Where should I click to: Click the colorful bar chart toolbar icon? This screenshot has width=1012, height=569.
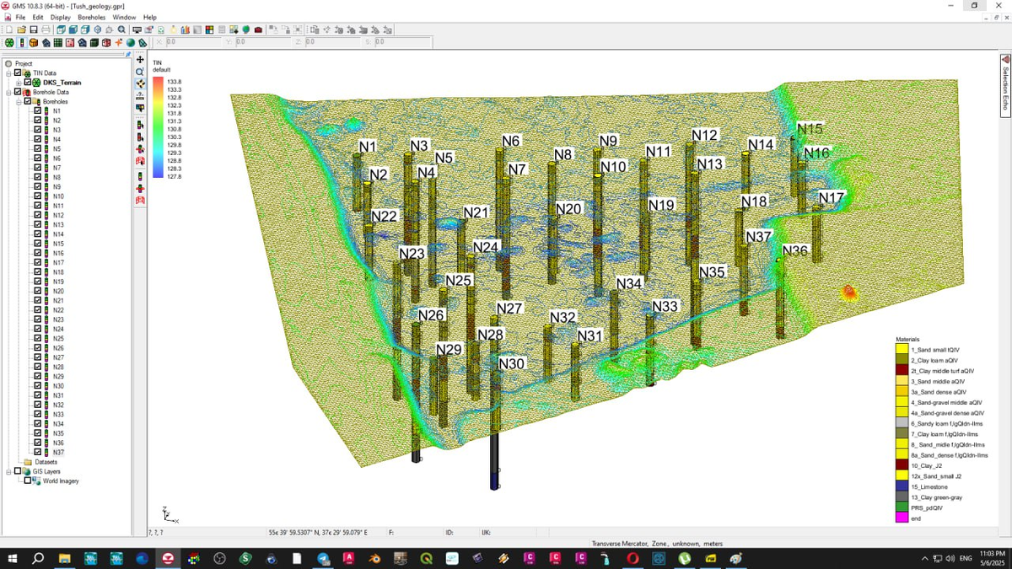tap(185, 30)
